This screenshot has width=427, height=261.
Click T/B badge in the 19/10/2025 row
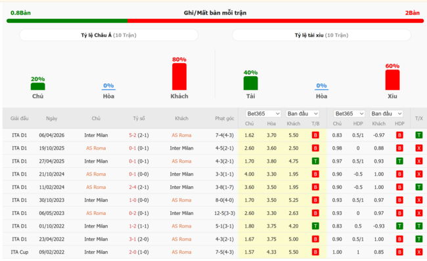[x=315, y=148]
